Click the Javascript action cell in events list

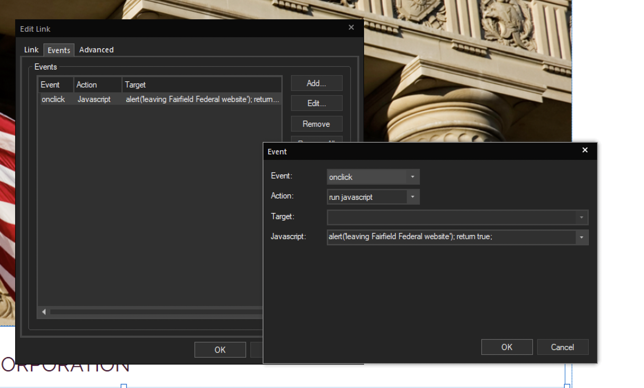click(94, 99)
